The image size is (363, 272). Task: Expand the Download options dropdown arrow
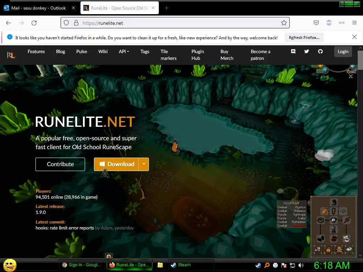click(x=144, y=164)
